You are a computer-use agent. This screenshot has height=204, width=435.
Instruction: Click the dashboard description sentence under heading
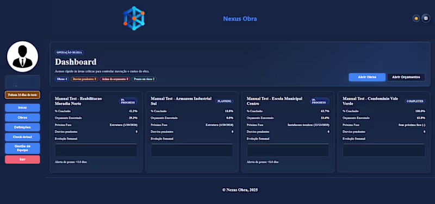point(102,72)
